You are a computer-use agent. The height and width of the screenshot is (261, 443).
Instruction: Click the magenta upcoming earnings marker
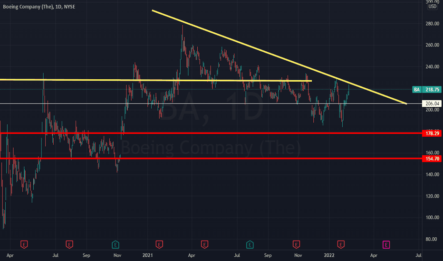pyautogui.click(x=386, y=244)
